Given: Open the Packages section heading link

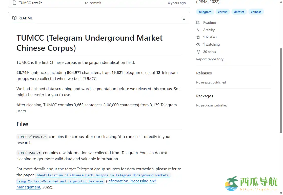Looking at the screenshot, I should click(x=205, y=96).
